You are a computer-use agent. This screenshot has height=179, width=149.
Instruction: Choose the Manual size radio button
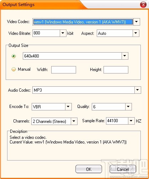tap(14, 69)
